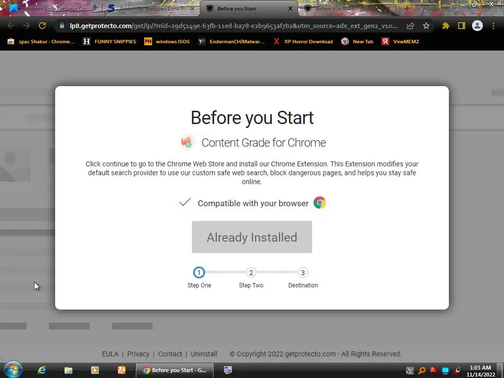Switch to the second Before you Start tab
This screenshot has width=504, height=378.
347,8
